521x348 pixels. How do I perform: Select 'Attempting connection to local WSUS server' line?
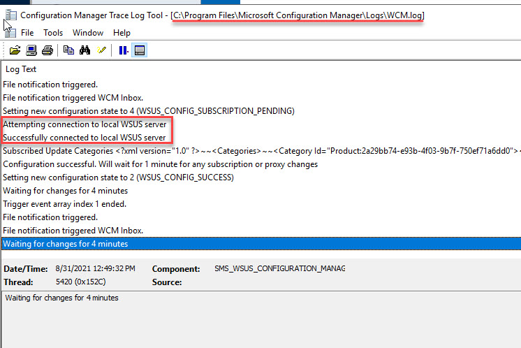click(85, 124)
